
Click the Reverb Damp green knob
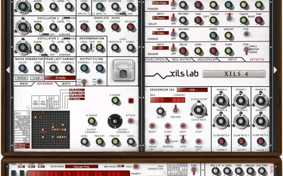point(228,51)
